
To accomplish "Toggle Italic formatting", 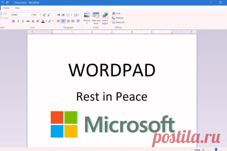I will click(18, 21).
